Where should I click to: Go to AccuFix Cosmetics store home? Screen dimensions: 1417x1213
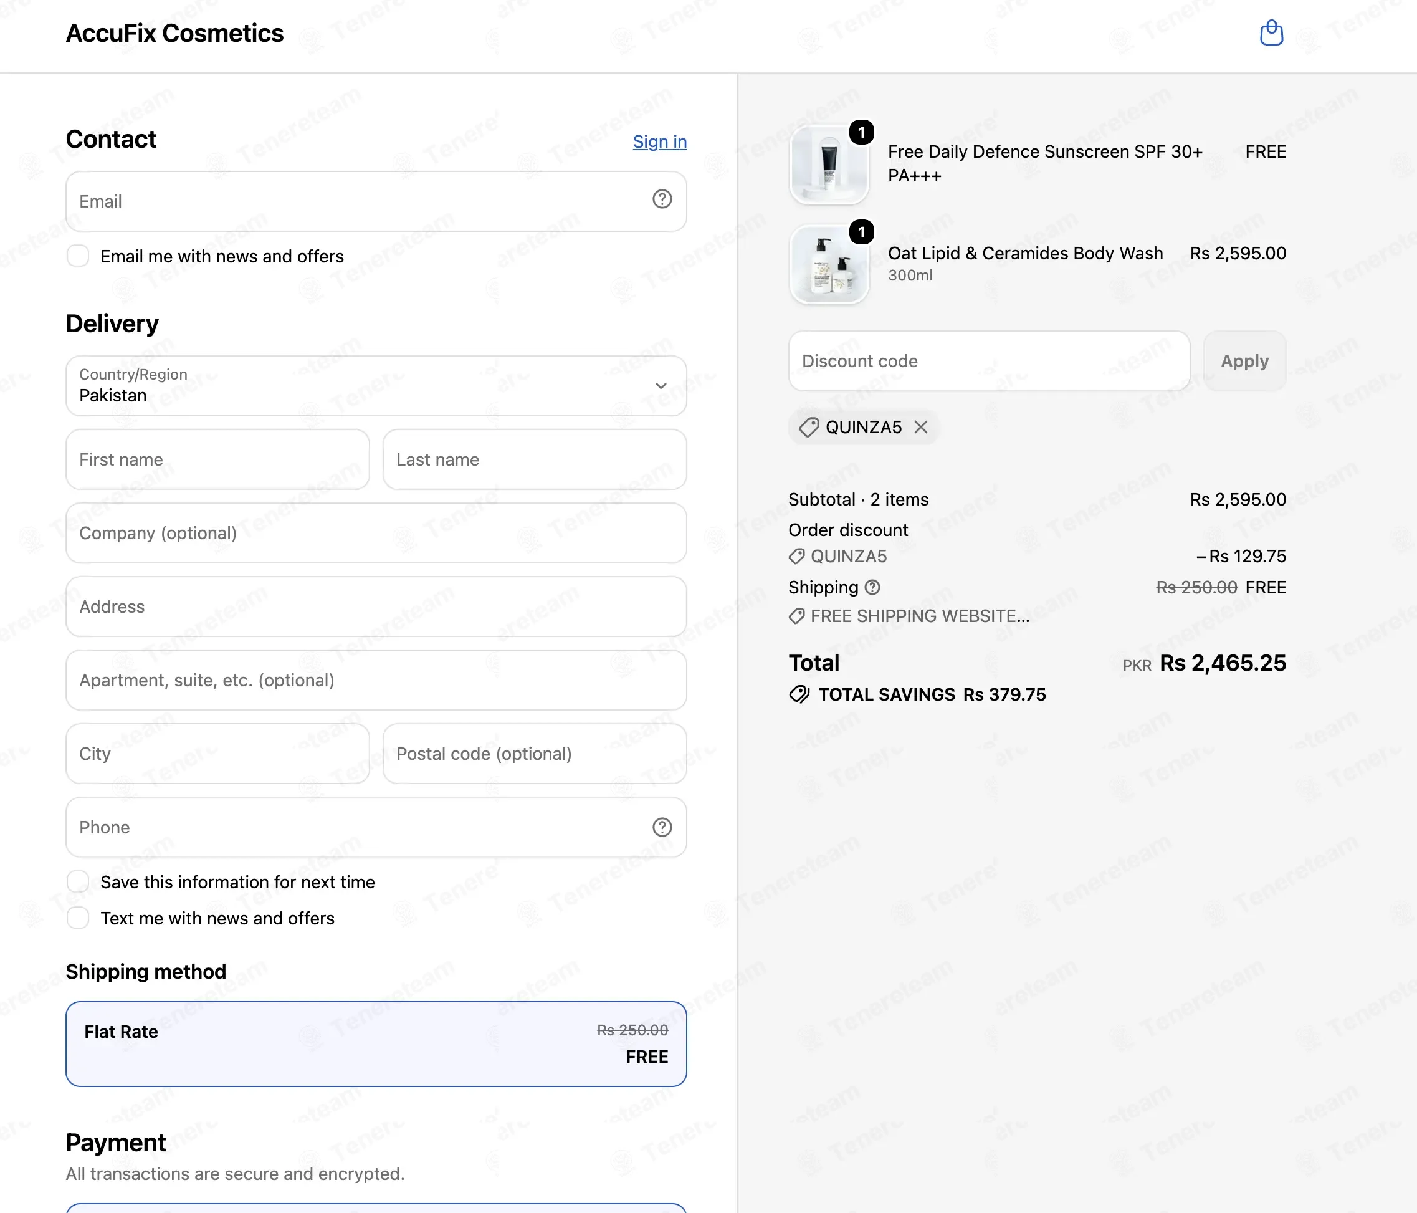[x=174, y=33]
